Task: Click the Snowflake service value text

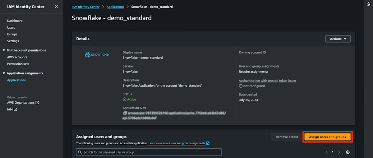Action: 130,72
